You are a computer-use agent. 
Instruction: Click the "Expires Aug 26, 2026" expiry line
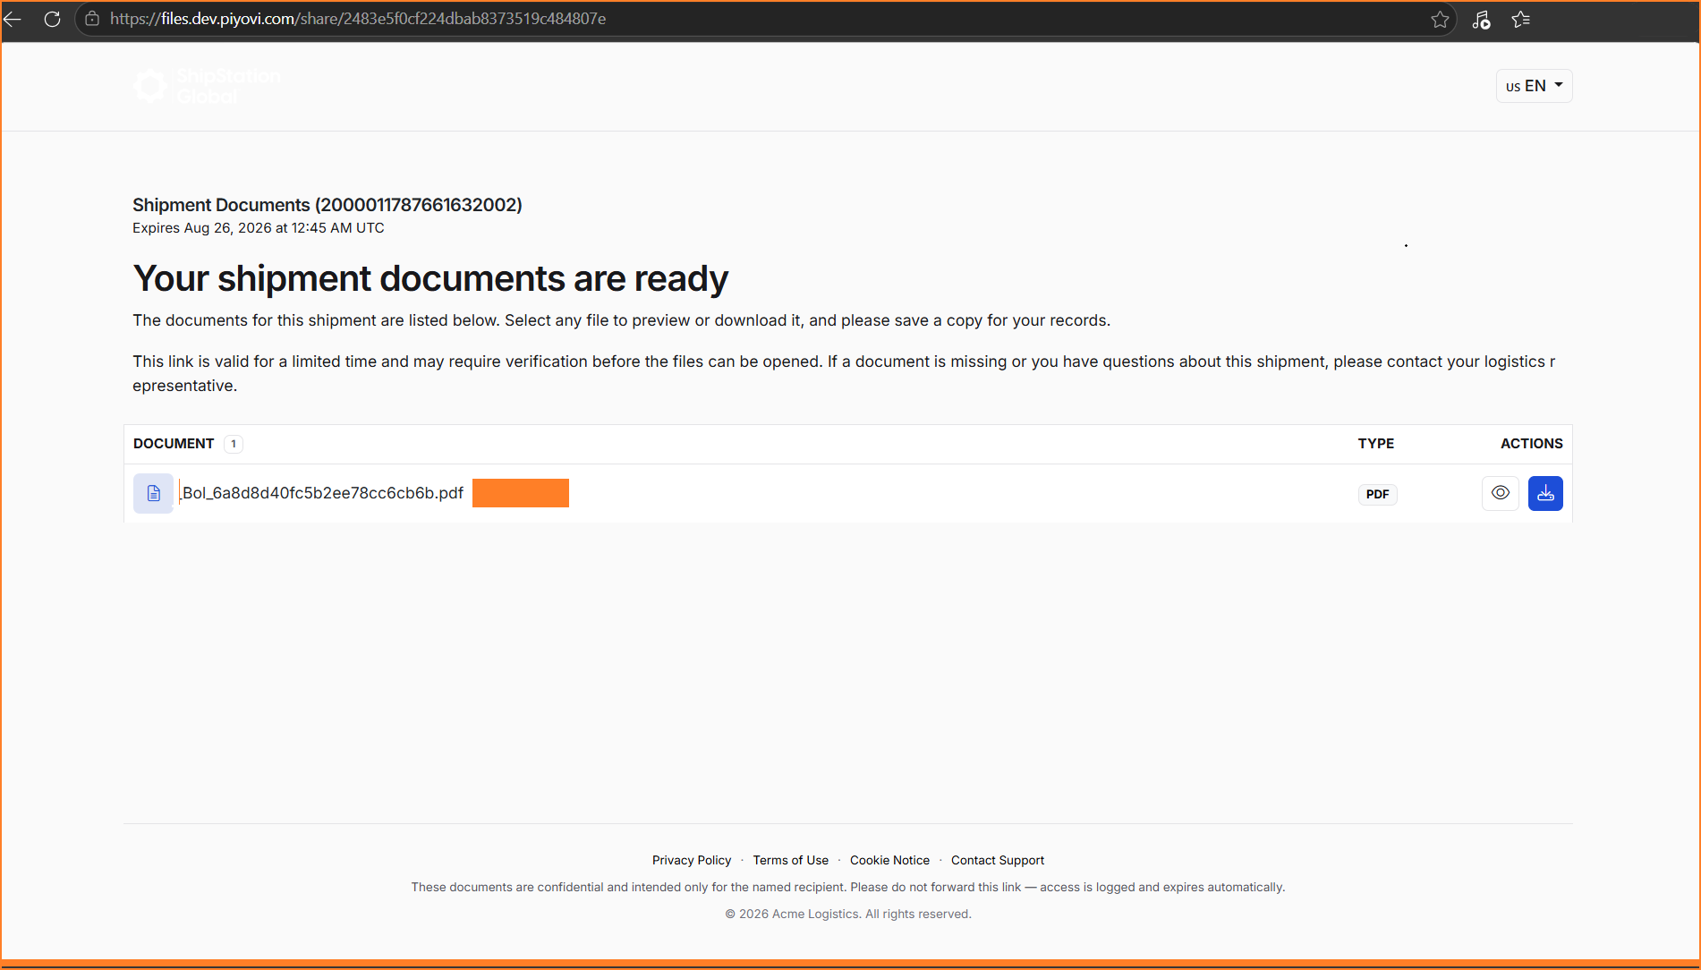tap(259, 228)
